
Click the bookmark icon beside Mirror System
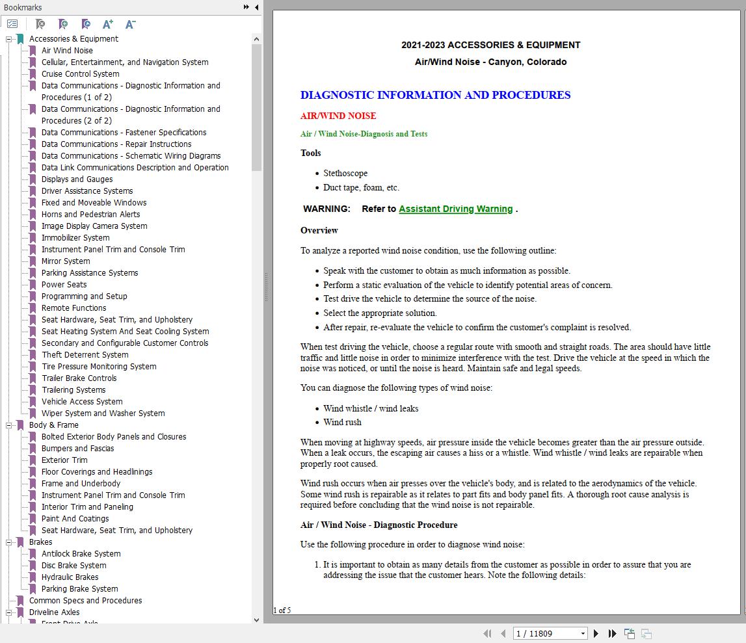point(33,261)
